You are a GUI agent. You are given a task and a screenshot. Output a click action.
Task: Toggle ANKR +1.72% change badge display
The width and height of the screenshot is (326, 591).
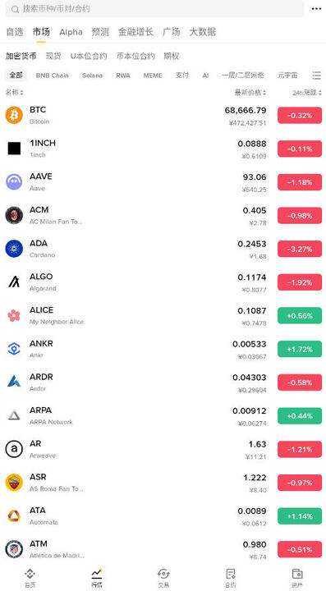coord(300,349)
